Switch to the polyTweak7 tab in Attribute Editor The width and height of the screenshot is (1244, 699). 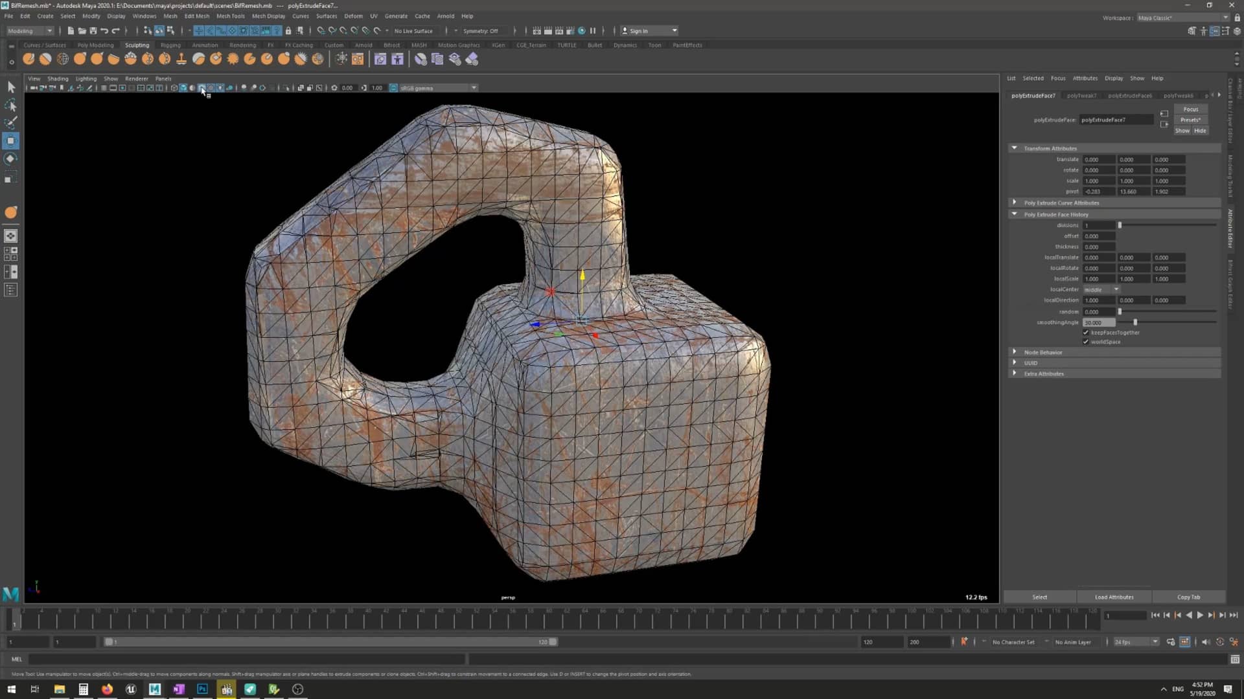(x=1082, y=95)
